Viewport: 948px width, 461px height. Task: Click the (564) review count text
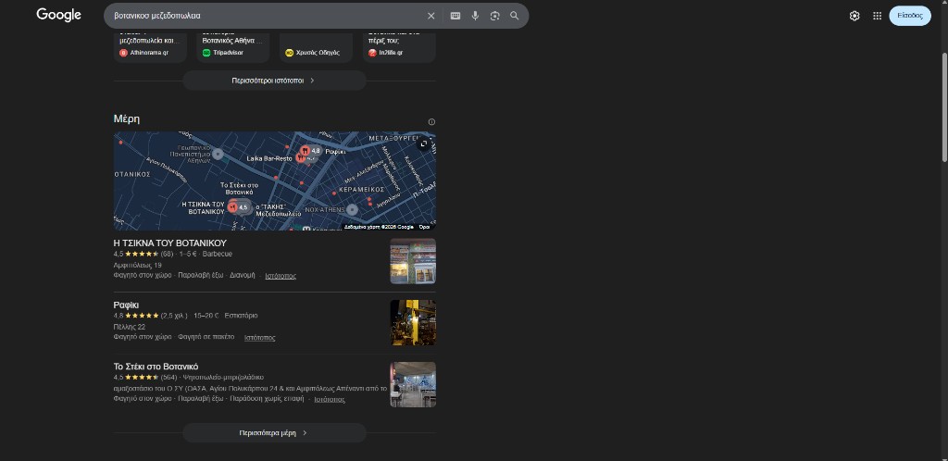[168, 378]
